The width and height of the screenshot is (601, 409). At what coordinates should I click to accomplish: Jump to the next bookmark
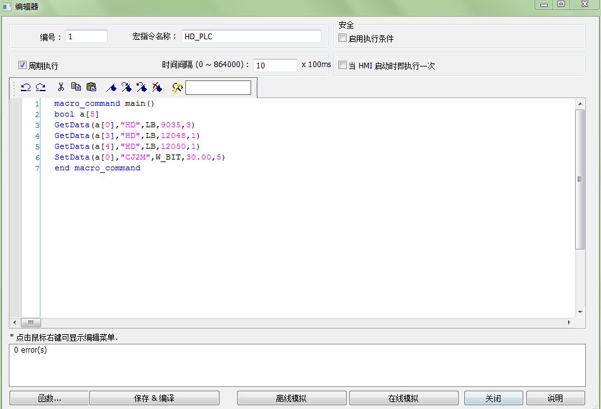[127, 87]
